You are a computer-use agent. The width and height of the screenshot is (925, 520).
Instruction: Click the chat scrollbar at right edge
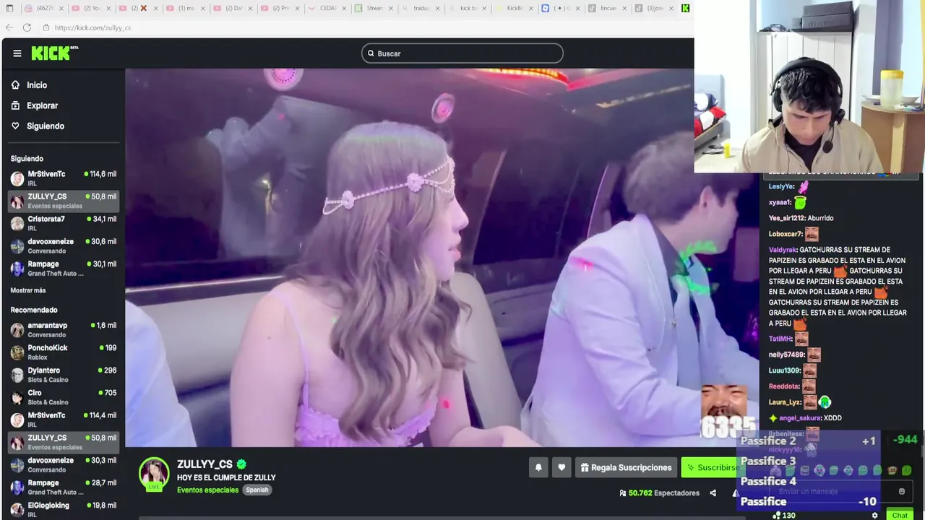click(x=922, y=451)
